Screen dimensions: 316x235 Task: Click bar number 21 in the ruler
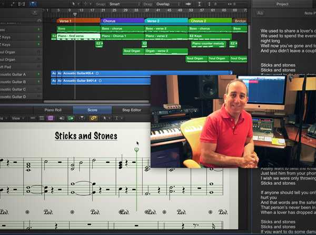click(103, 10)
